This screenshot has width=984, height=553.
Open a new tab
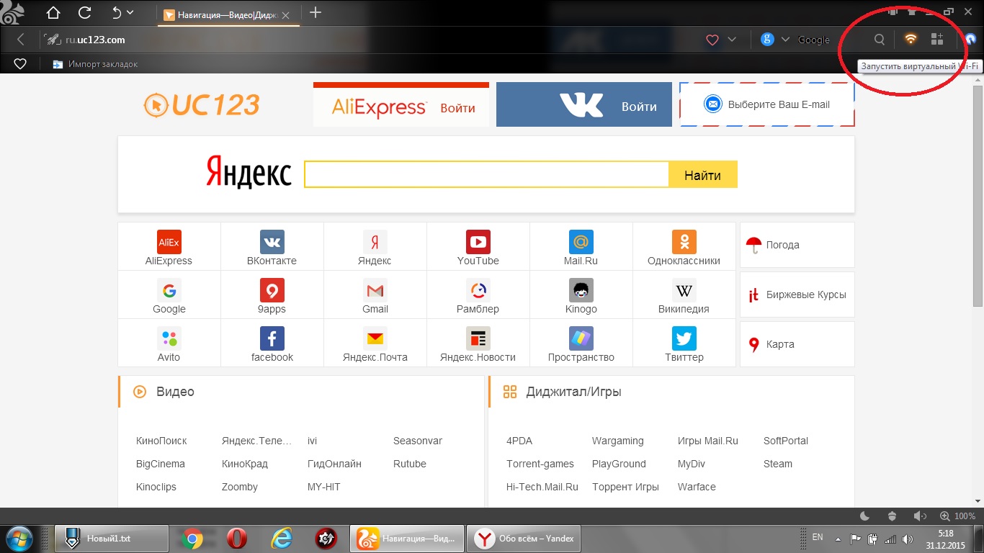pyautogui.click(x=316, y=13)
